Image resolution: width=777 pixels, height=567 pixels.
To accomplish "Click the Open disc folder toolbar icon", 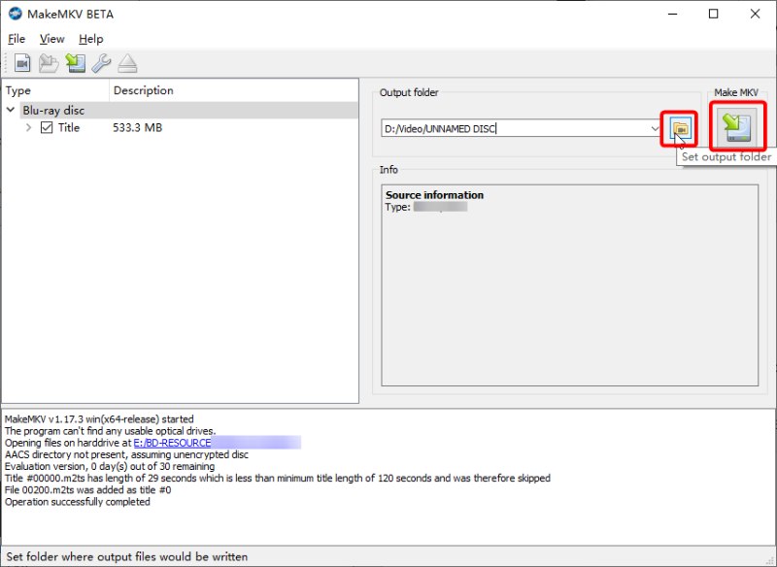I will coord(49,63).
